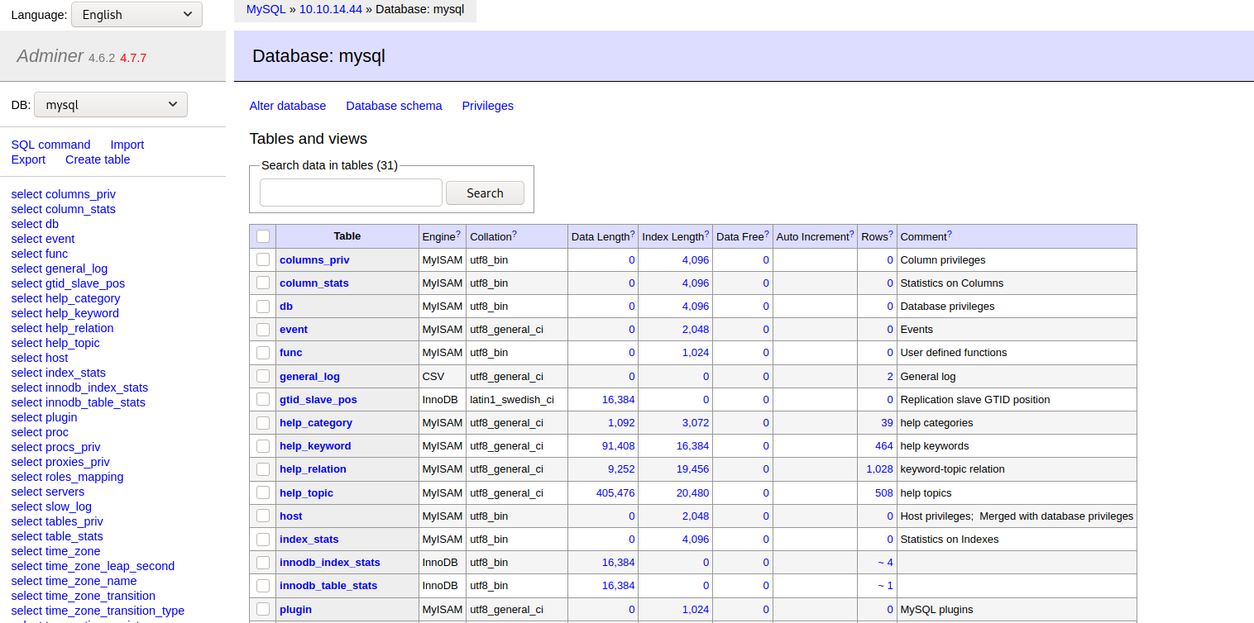Click the 1,028 rows value for help_relation
Screen dimensions: 1254x623
pyautogui.click(x=879, y=468)
